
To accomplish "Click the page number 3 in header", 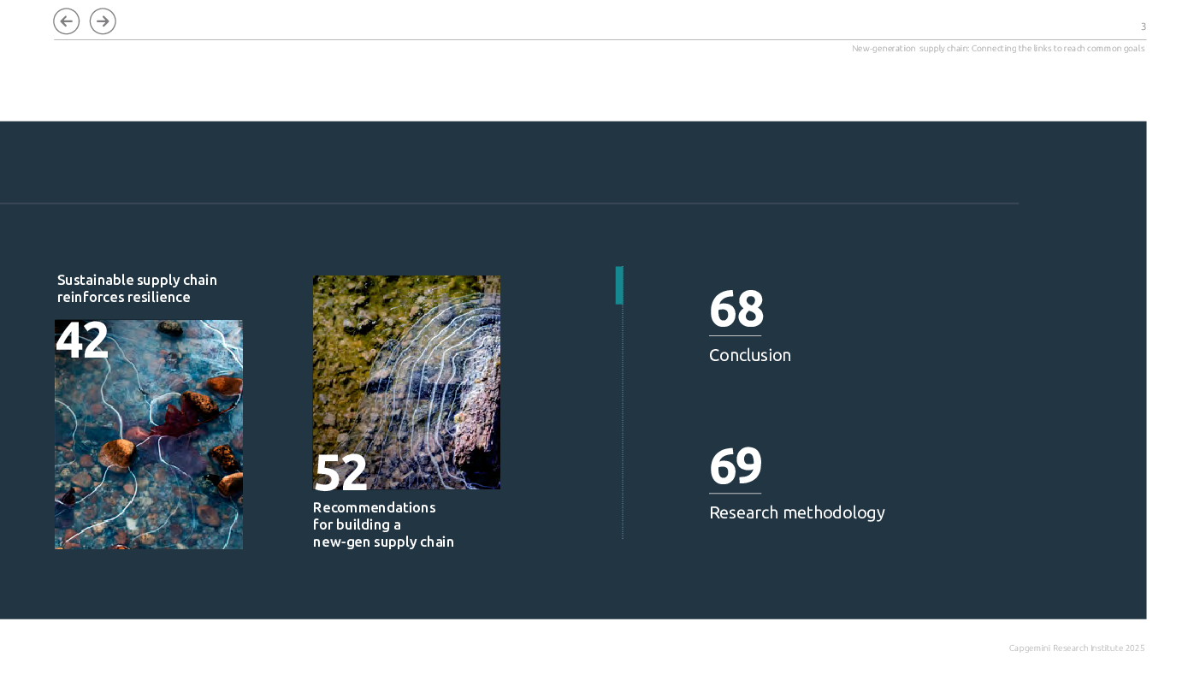I will (x=1144, y=27).
